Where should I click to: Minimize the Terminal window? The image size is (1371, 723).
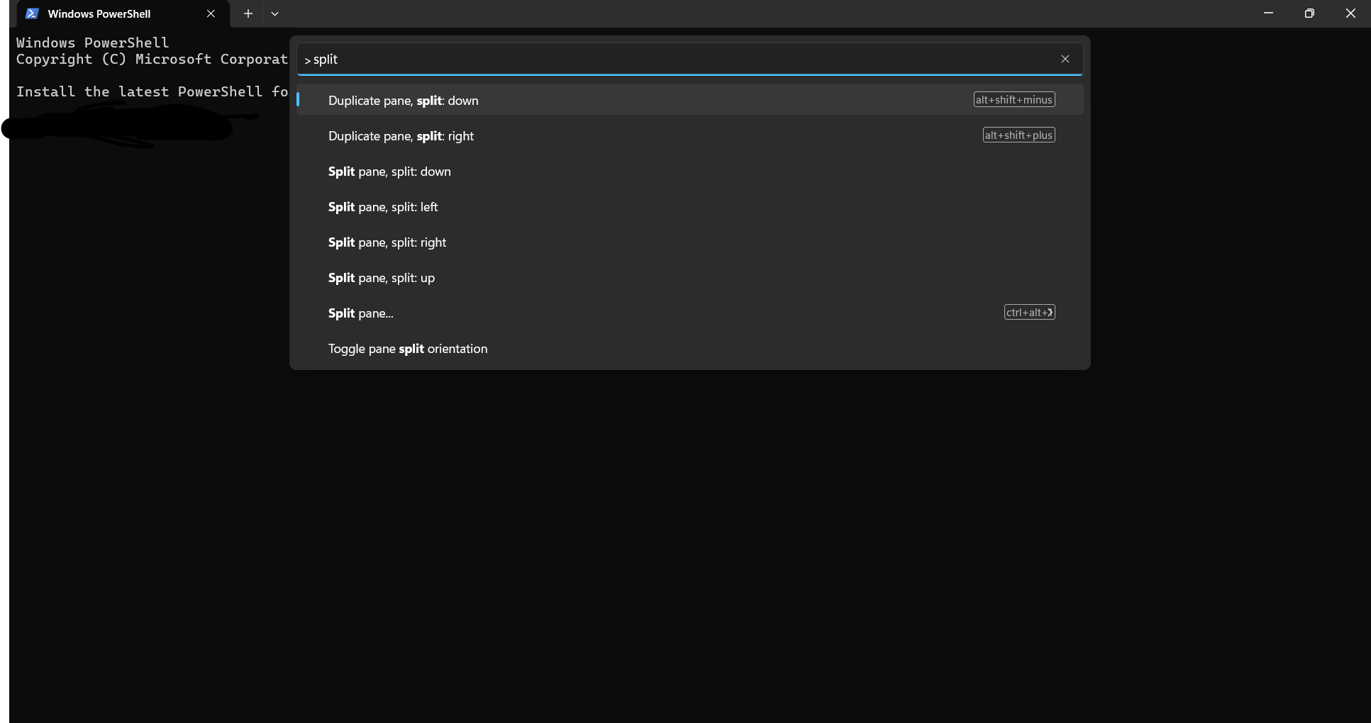[x=1268, y=13]
